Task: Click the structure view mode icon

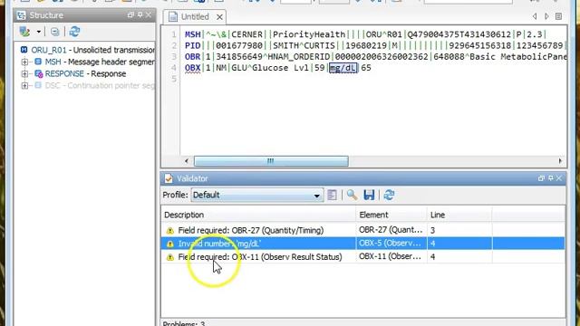Action: (x=24, y=32)
